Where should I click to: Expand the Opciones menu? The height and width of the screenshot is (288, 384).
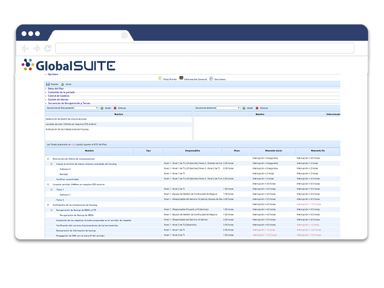pyautogui.click(x=53, y=75)
